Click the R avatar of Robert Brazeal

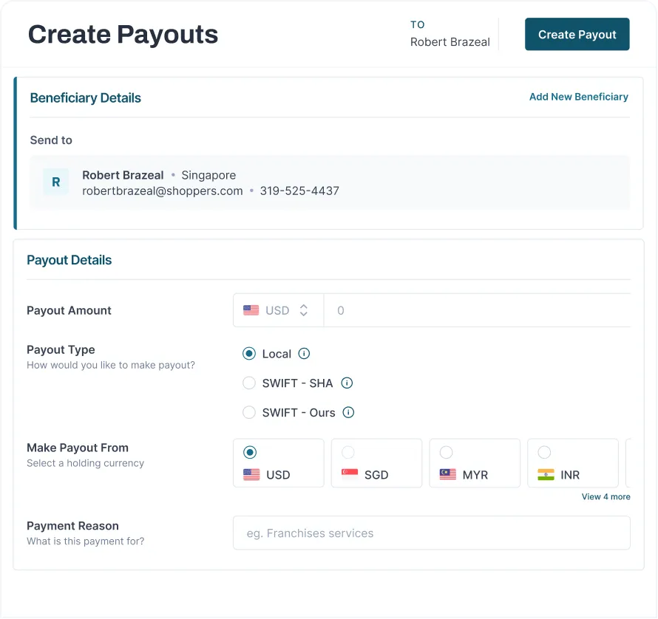click(x=56, y=182)
